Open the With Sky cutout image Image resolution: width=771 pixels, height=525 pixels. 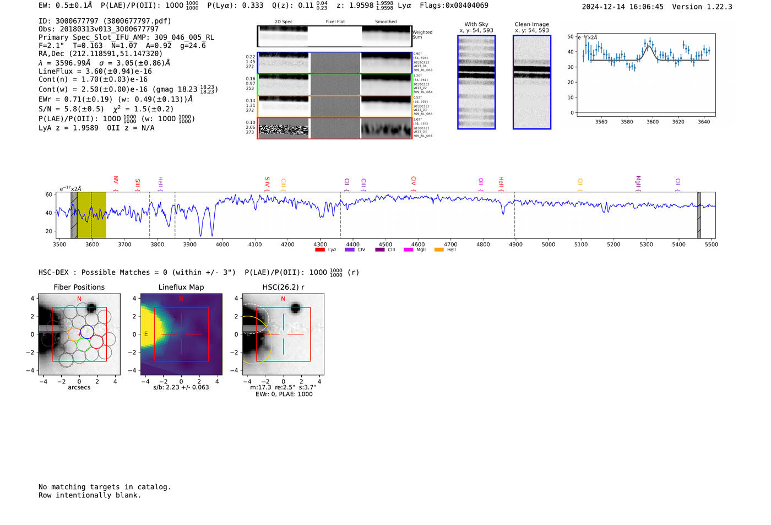click(x=476, y=82)
